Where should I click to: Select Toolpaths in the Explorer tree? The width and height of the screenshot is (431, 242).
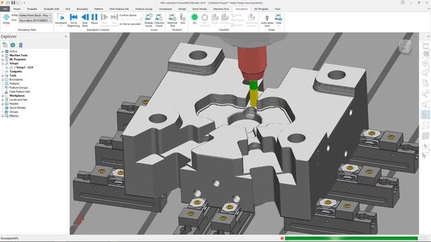15,71
